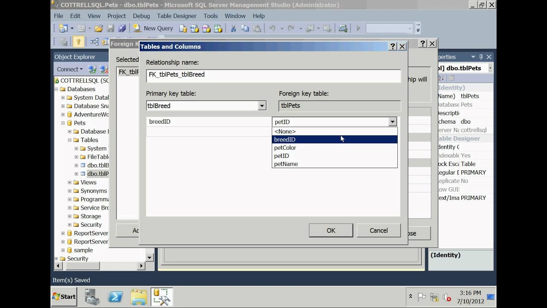Open the View menu
Screen dimensions: 547x308
pyautogui.click(x=94, y=16)
